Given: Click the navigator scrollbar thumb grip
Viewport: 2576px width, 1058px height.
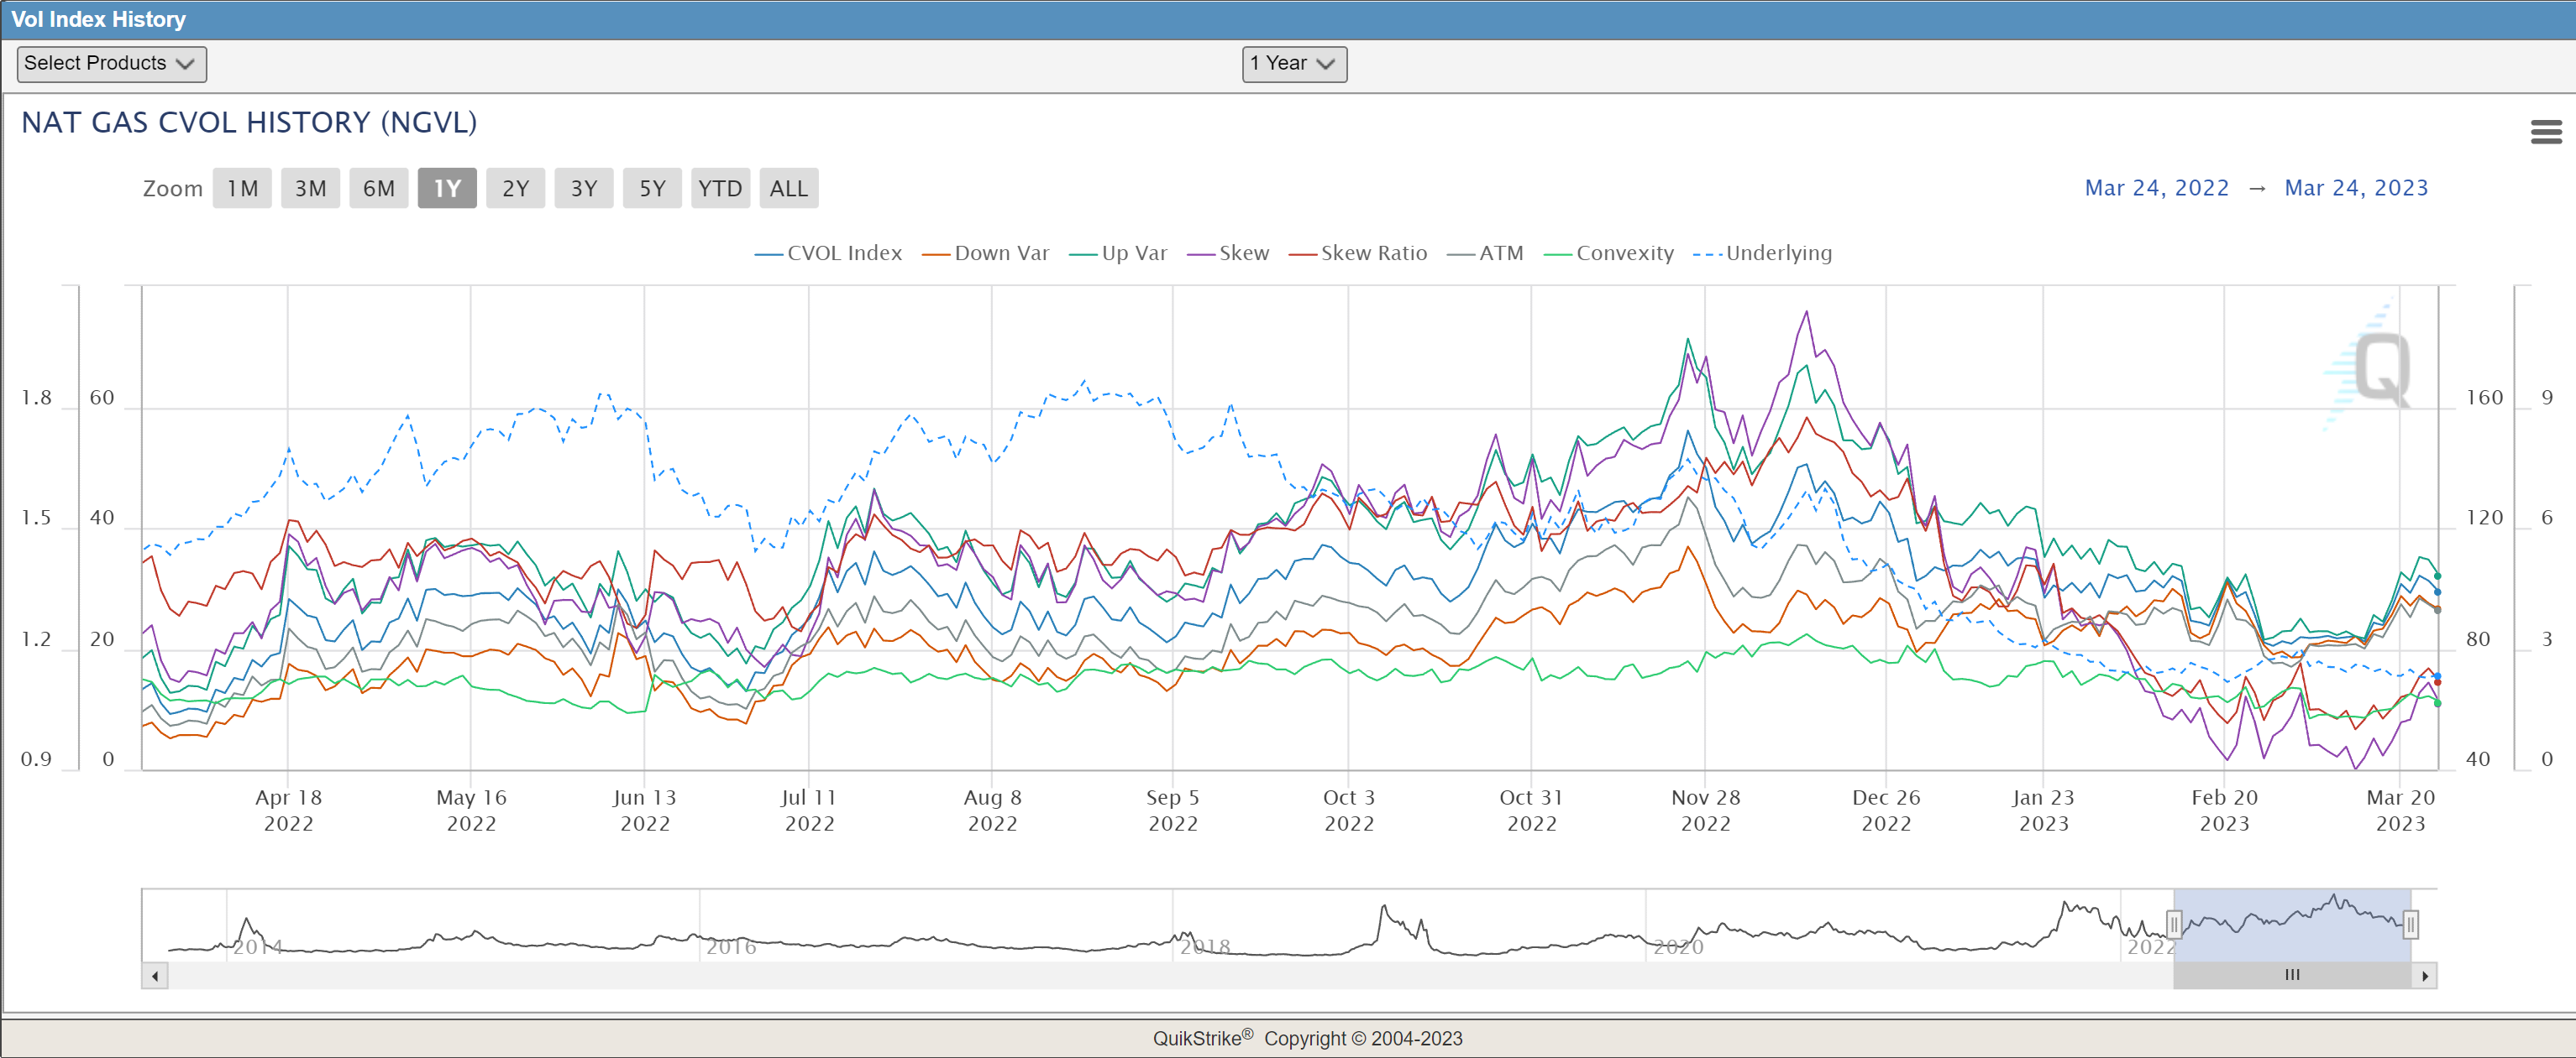Looking at the screenshot, I should [x=2291, y=975].
